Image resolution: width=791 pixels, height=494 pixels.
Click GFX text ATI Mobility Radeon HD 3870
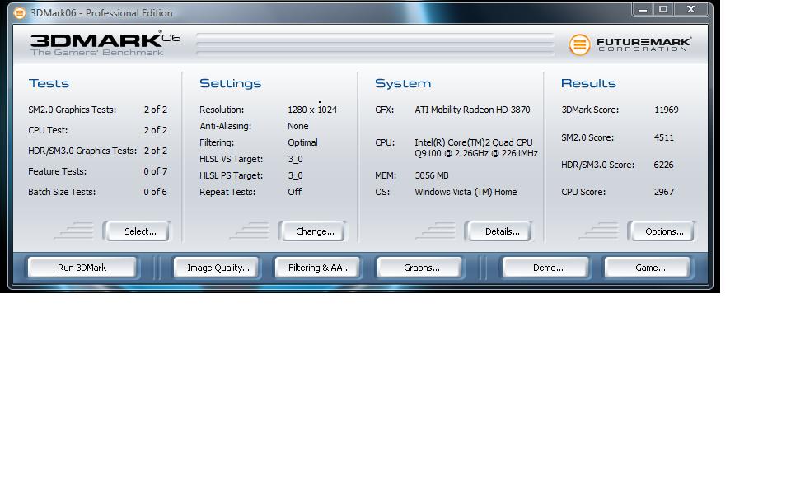tap(472, 110)
